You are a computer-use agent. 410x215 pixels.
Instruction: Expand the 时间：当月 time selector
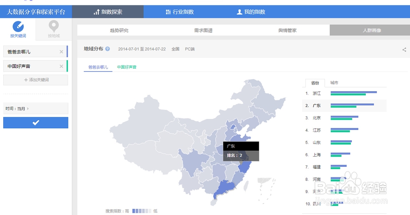click(36, 108)
